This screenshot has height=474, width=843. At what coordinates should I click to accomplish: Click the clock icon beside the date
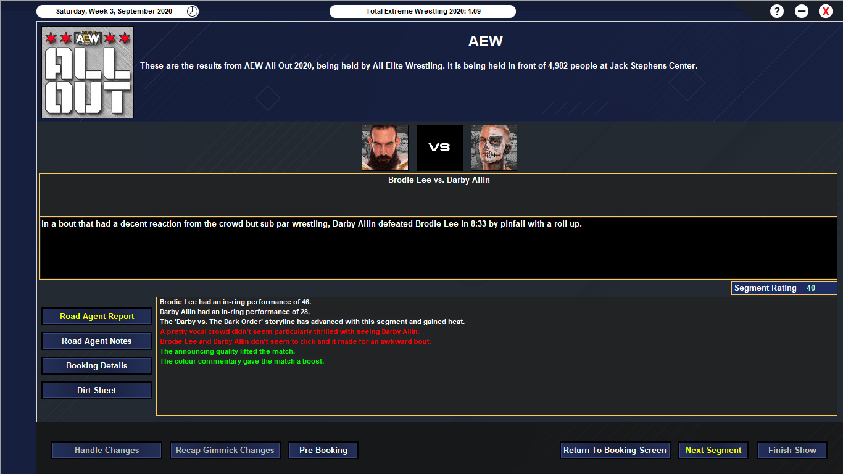(193, 11)
